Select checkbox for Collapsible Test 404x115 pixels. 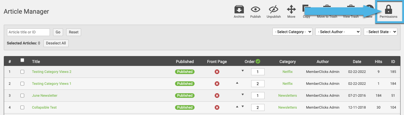click(22, 107)
